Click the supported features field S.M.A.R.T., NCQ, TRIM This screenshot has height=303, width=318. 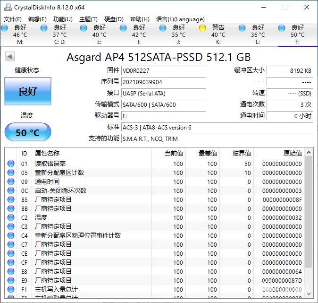(217, 139)
